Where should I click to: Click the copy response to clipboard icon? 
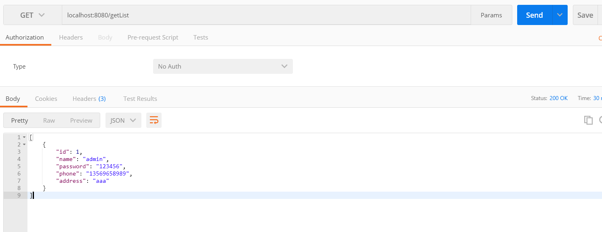point(588,120)
